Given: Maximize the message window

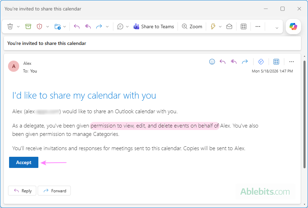Looking at the screenshot, I should point(283,9).
